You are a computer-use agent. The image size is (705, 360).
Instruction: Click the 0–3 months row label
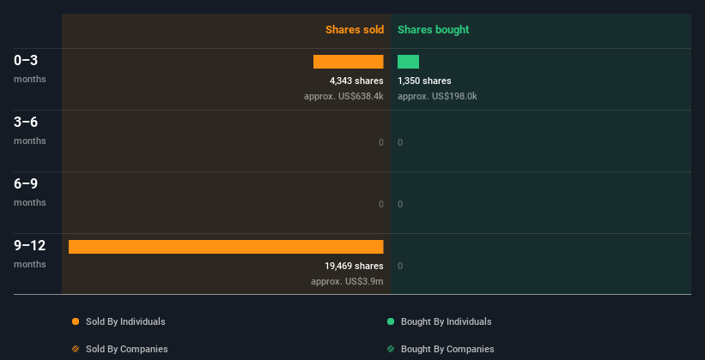(30, 69)
